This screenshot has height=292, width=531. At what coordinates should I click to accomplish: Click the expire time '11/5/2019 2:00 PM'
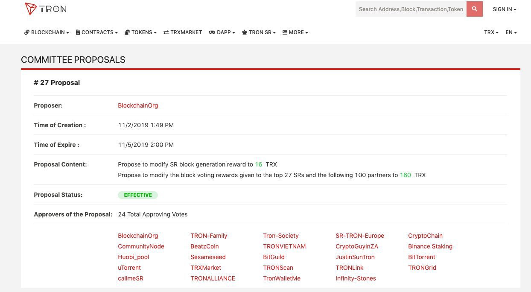(146, 145)
